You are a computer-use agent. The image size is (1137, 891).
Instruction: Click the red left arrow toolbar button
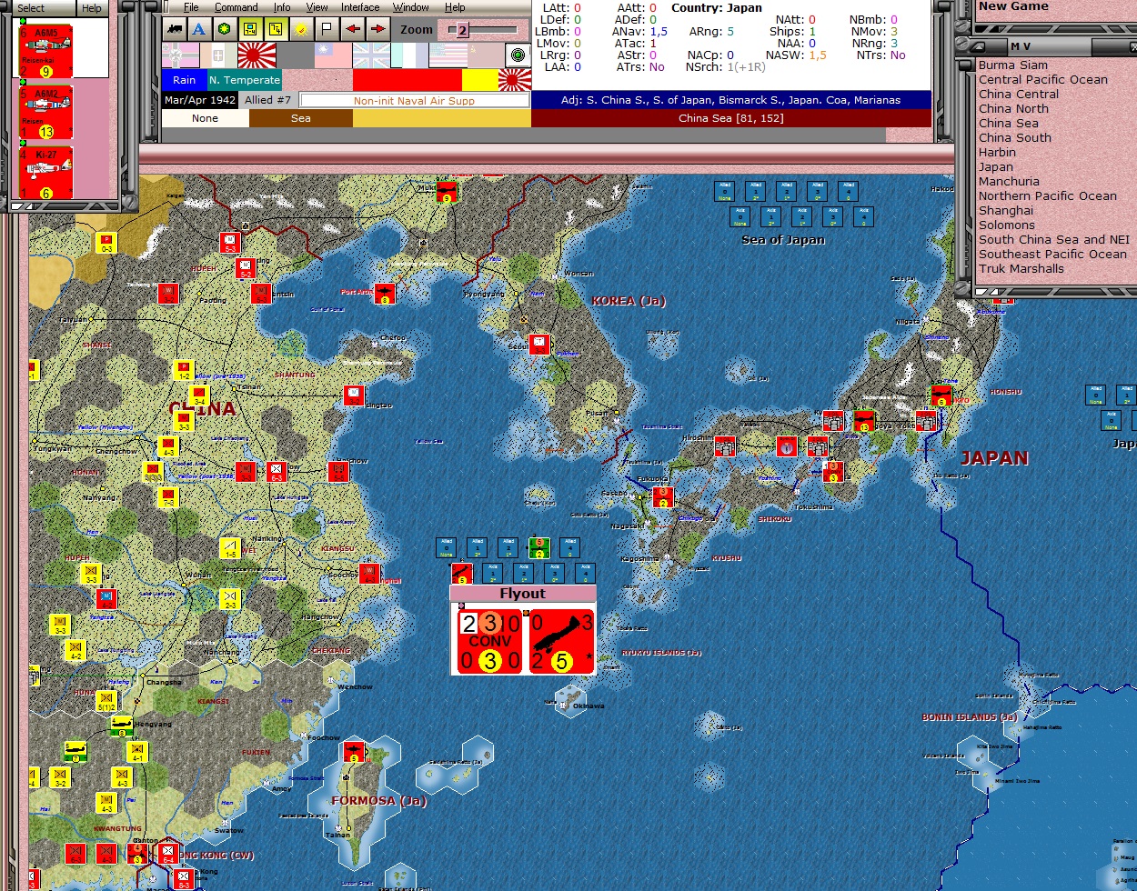352,29
